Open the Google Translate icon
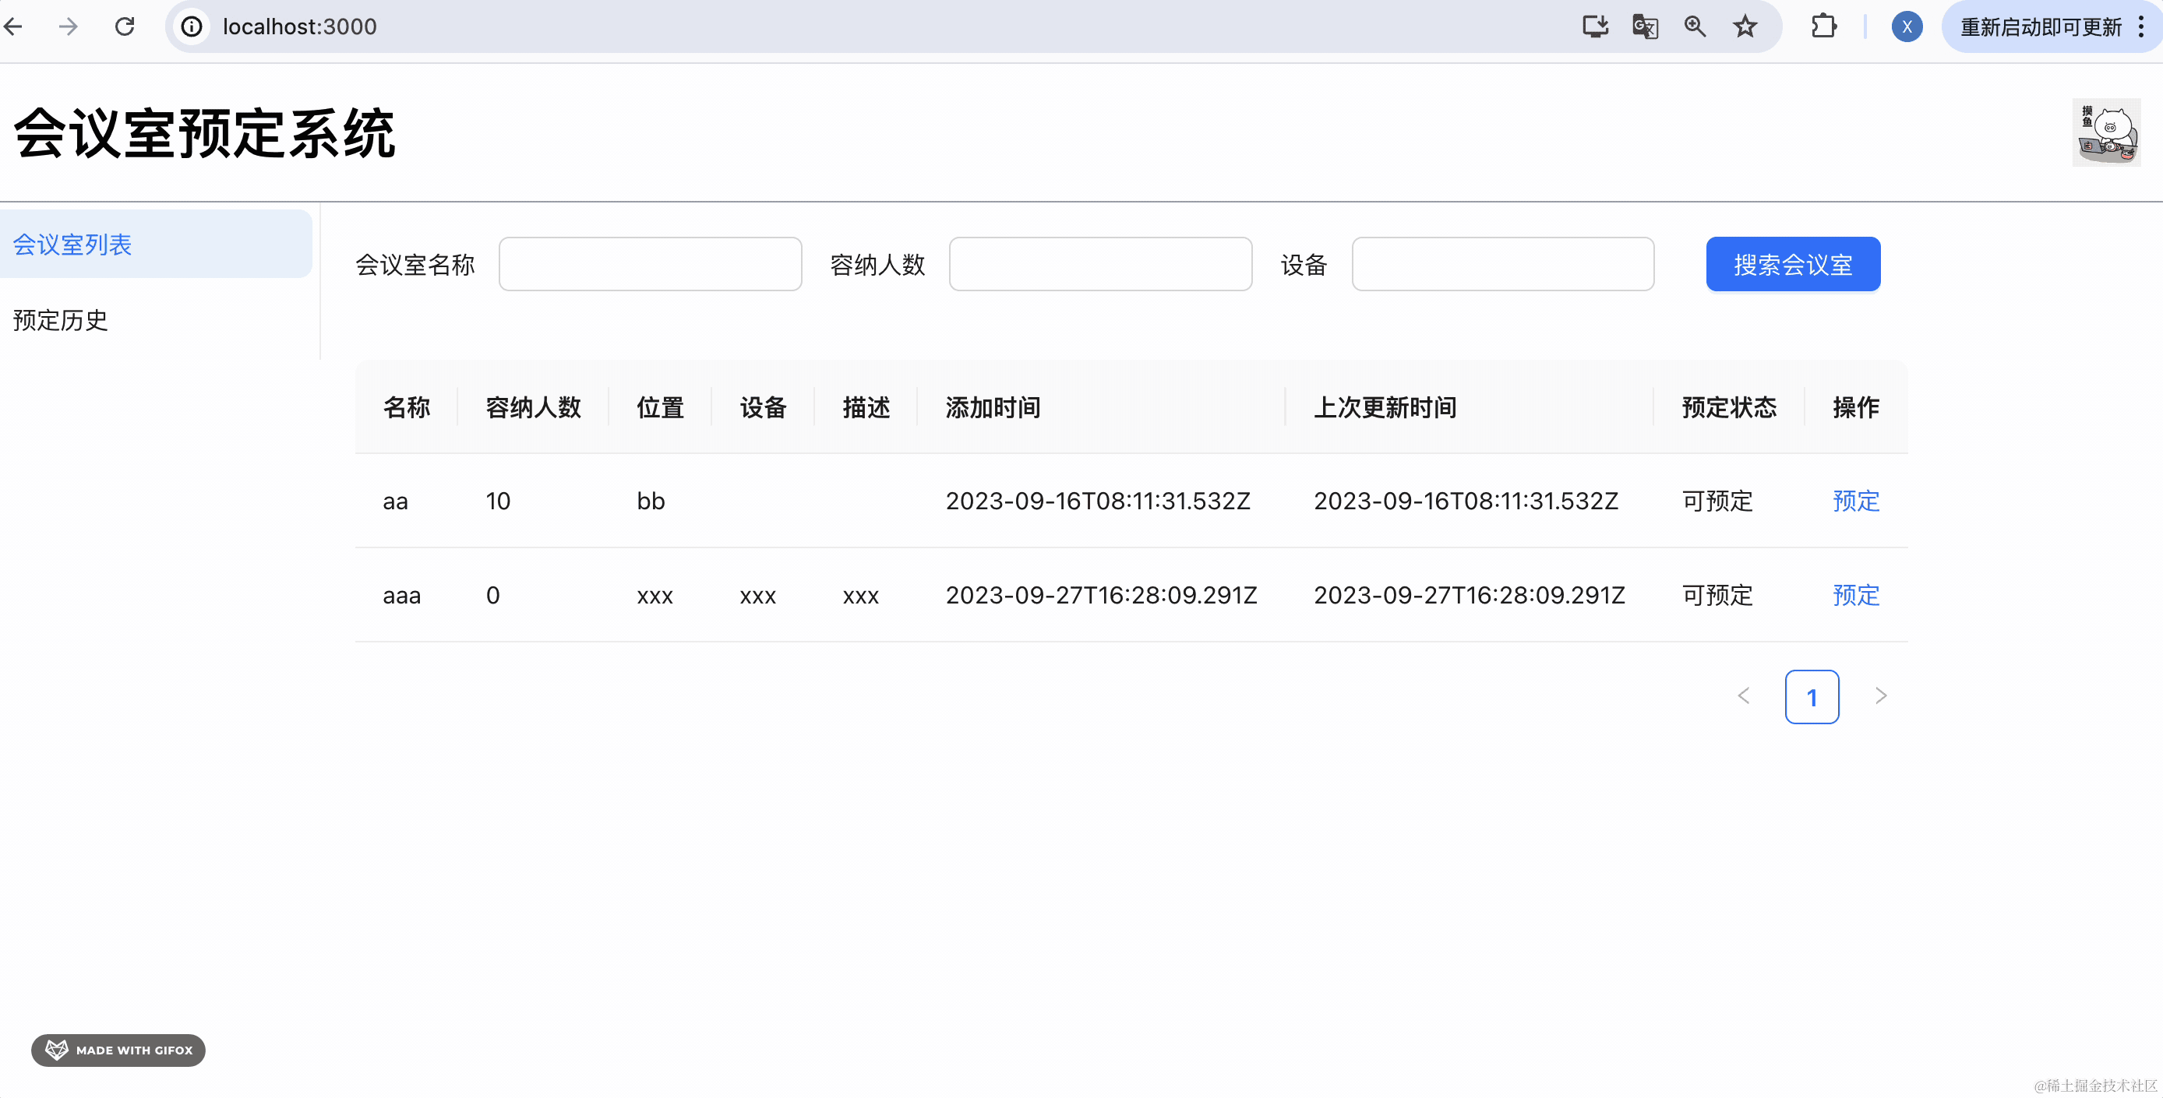The height and width of the screenshot is (1098, 2163). 1644,26
